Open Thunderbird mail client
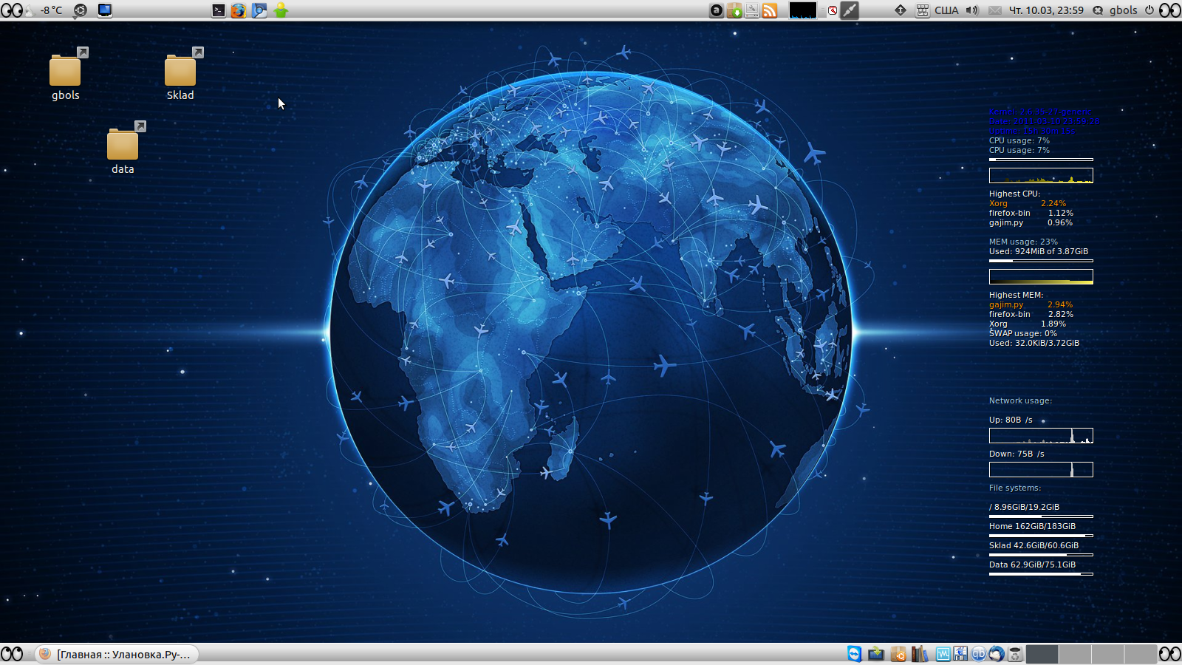The image size is (1182, 665). click(997, 654)
